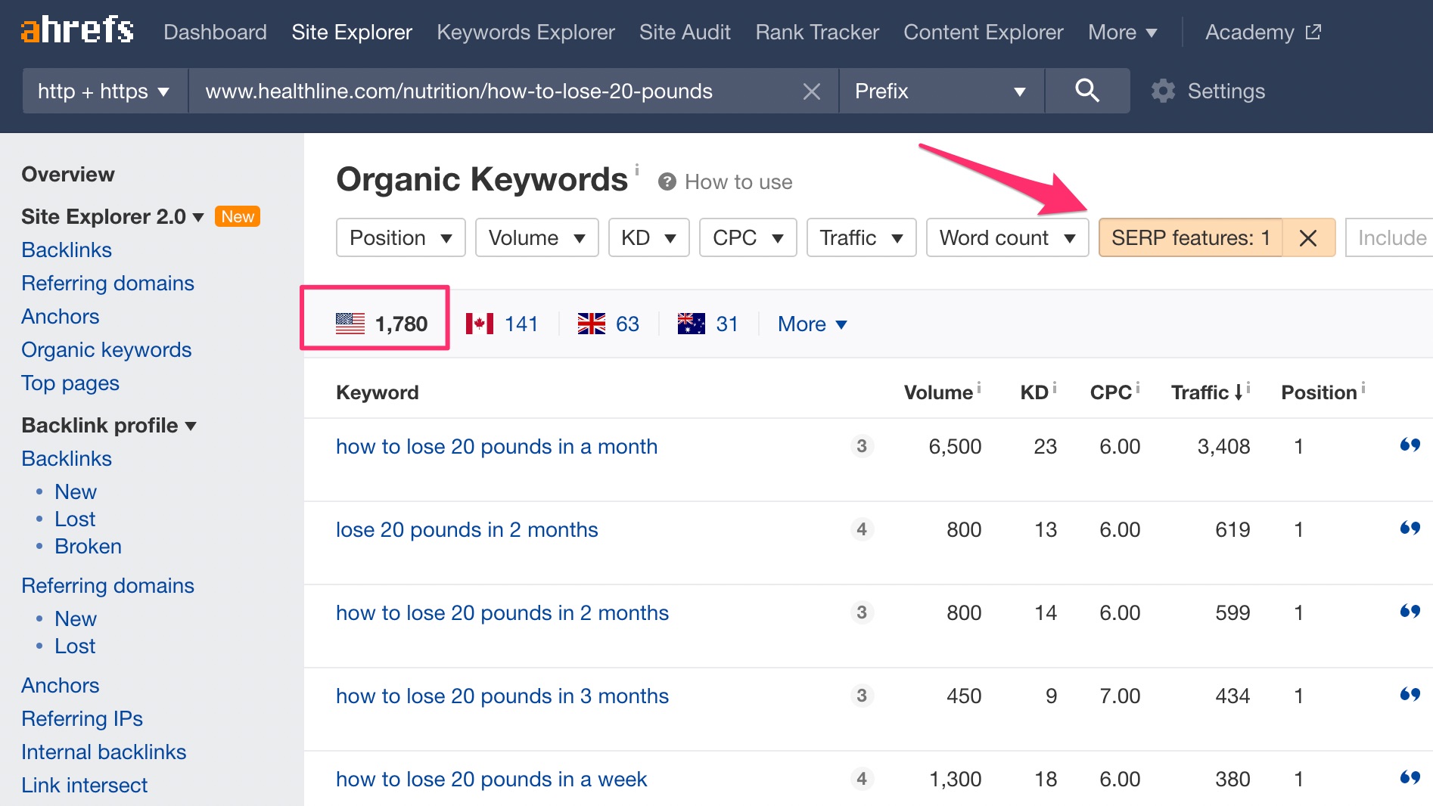Click the Academy external link icon

coord(1313,32)
